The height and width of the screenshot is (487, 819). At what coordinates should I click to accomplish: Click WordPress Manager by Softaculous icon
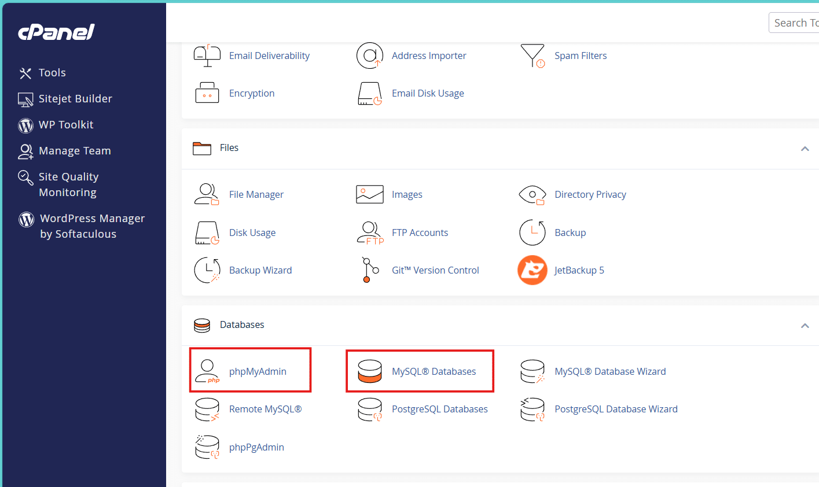point(26,219)
